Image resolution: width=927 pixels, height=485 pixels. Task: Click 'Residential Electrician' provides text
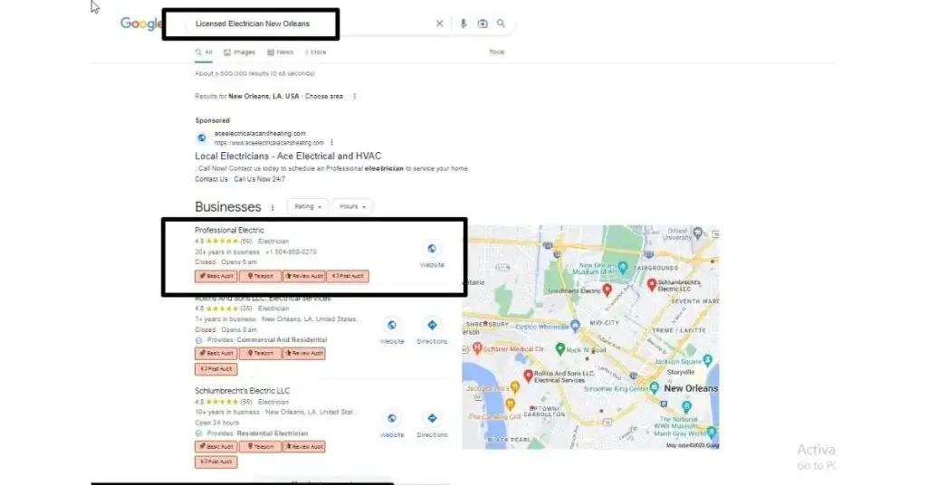coord(272,433)
